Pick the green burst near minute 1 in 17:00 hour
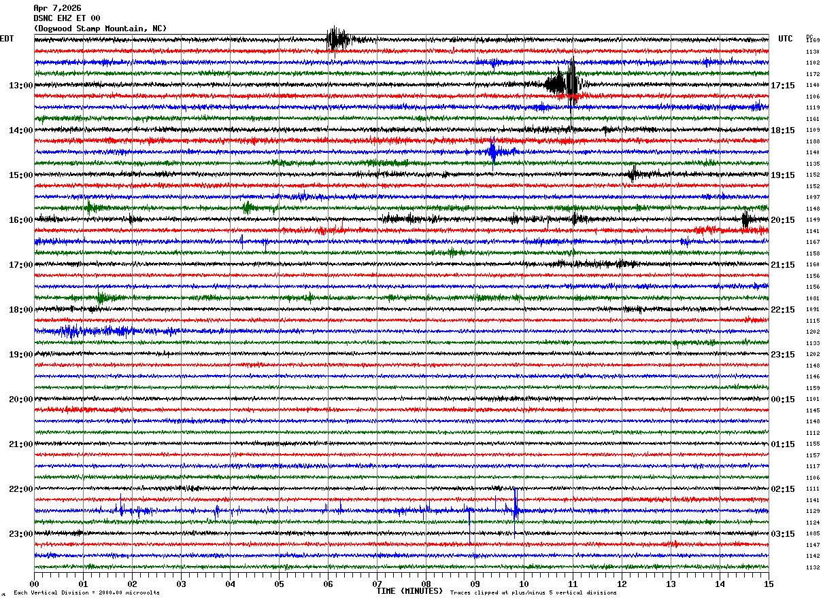 101,296
